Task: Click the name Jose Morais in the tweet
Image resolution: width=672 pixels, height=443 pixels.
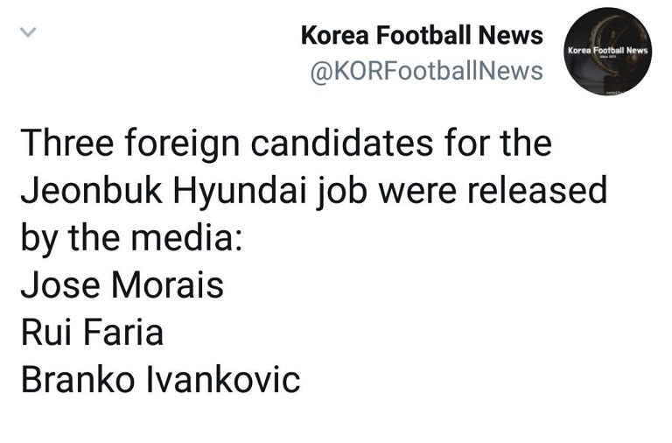Action: [122, 285]
